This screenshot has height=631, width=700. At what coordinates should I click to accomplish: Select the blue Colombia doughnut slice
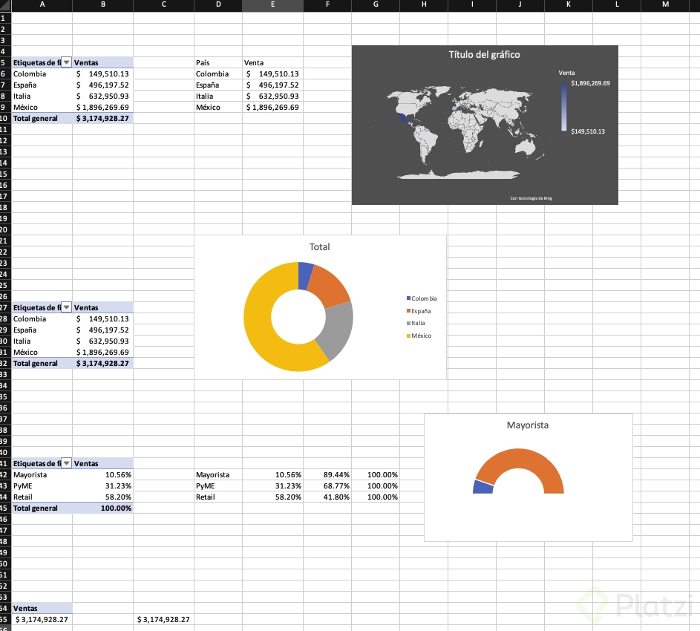305,275
